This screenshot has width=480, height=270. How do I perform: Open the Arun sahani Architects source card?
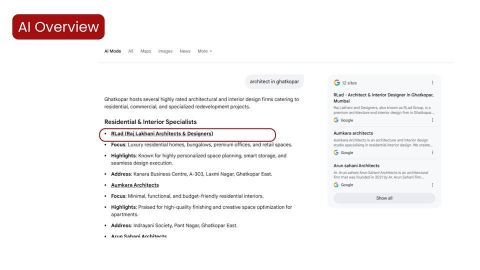[356, 165]
